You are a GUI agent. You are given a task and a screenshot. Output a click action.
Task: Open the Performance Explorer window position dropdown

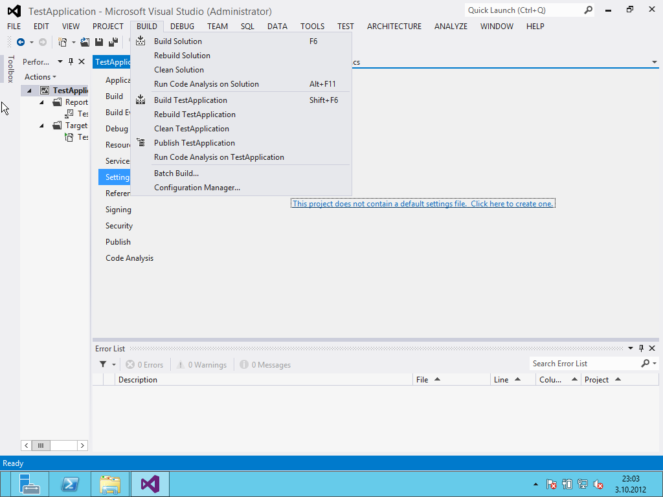pyautogui.click(x=60, y=61)
